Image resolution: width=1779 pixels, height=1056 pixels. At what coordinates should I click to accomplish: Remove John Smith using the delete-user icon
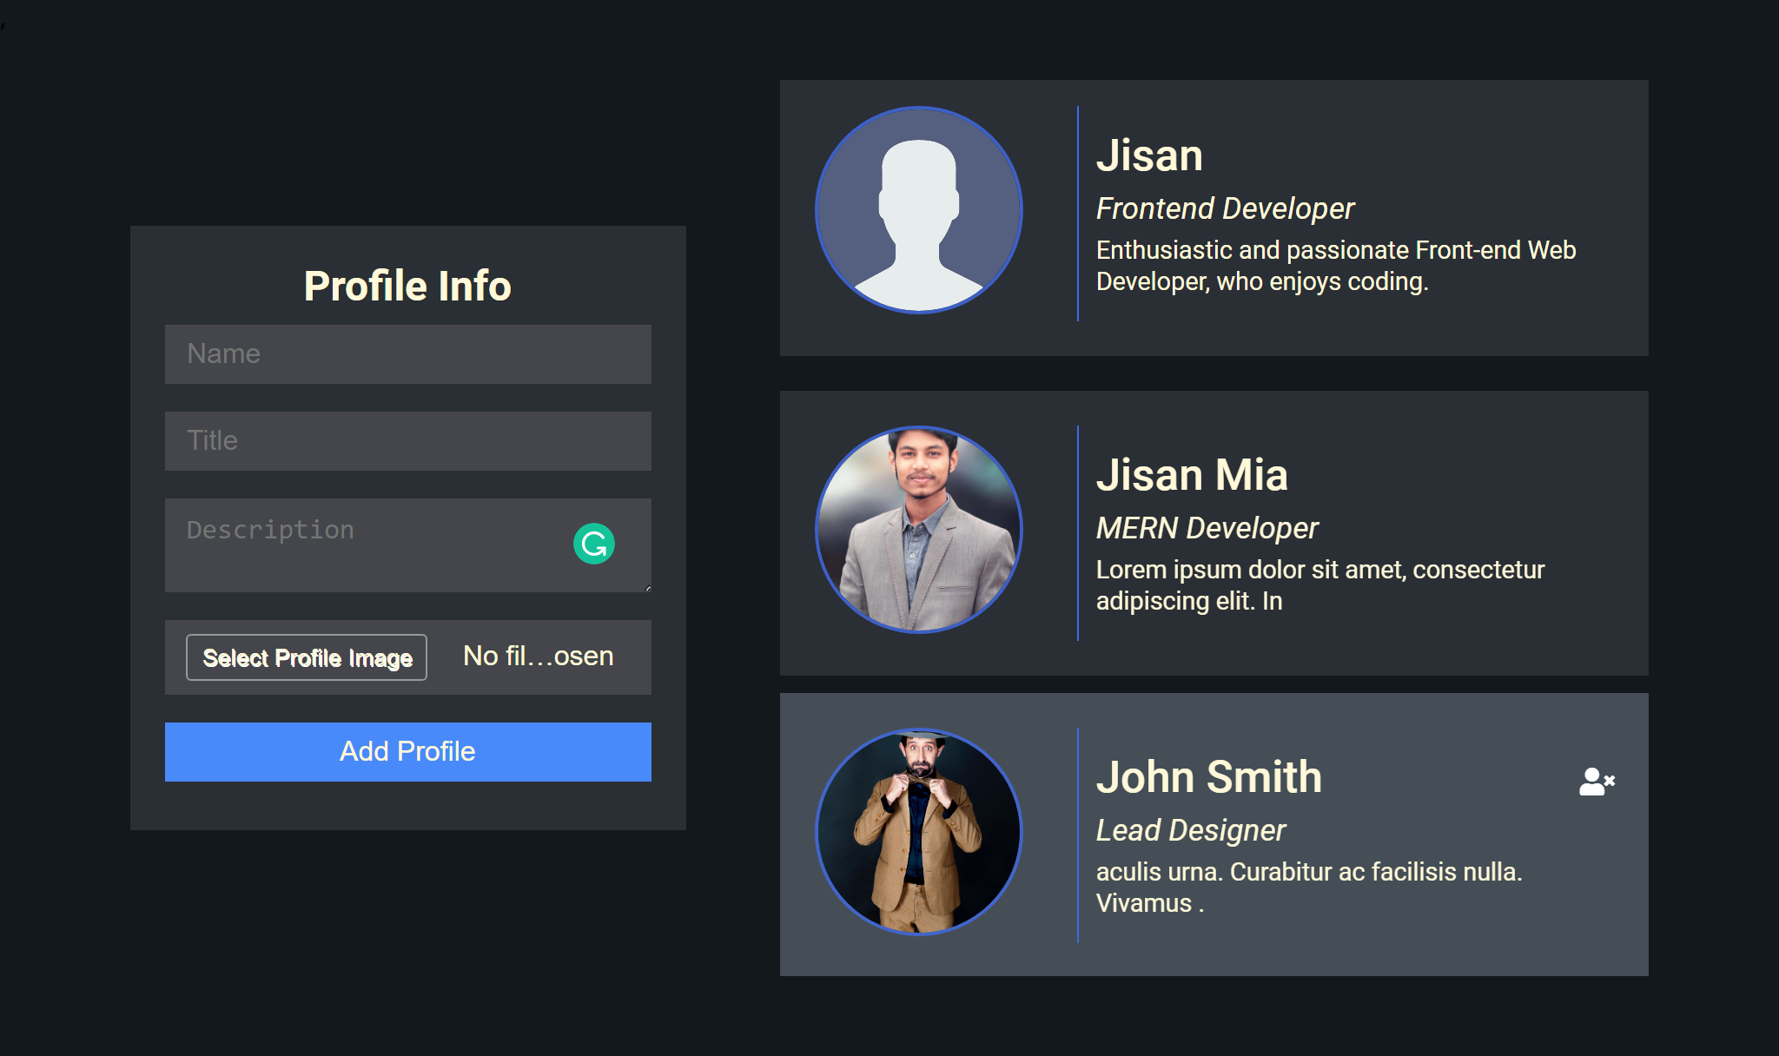[x=1597, y=781]
